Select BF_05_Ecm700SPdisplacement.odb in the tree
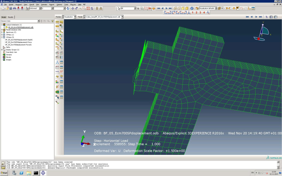The height and width of the screenshot is (176, 282). [21, 27]
